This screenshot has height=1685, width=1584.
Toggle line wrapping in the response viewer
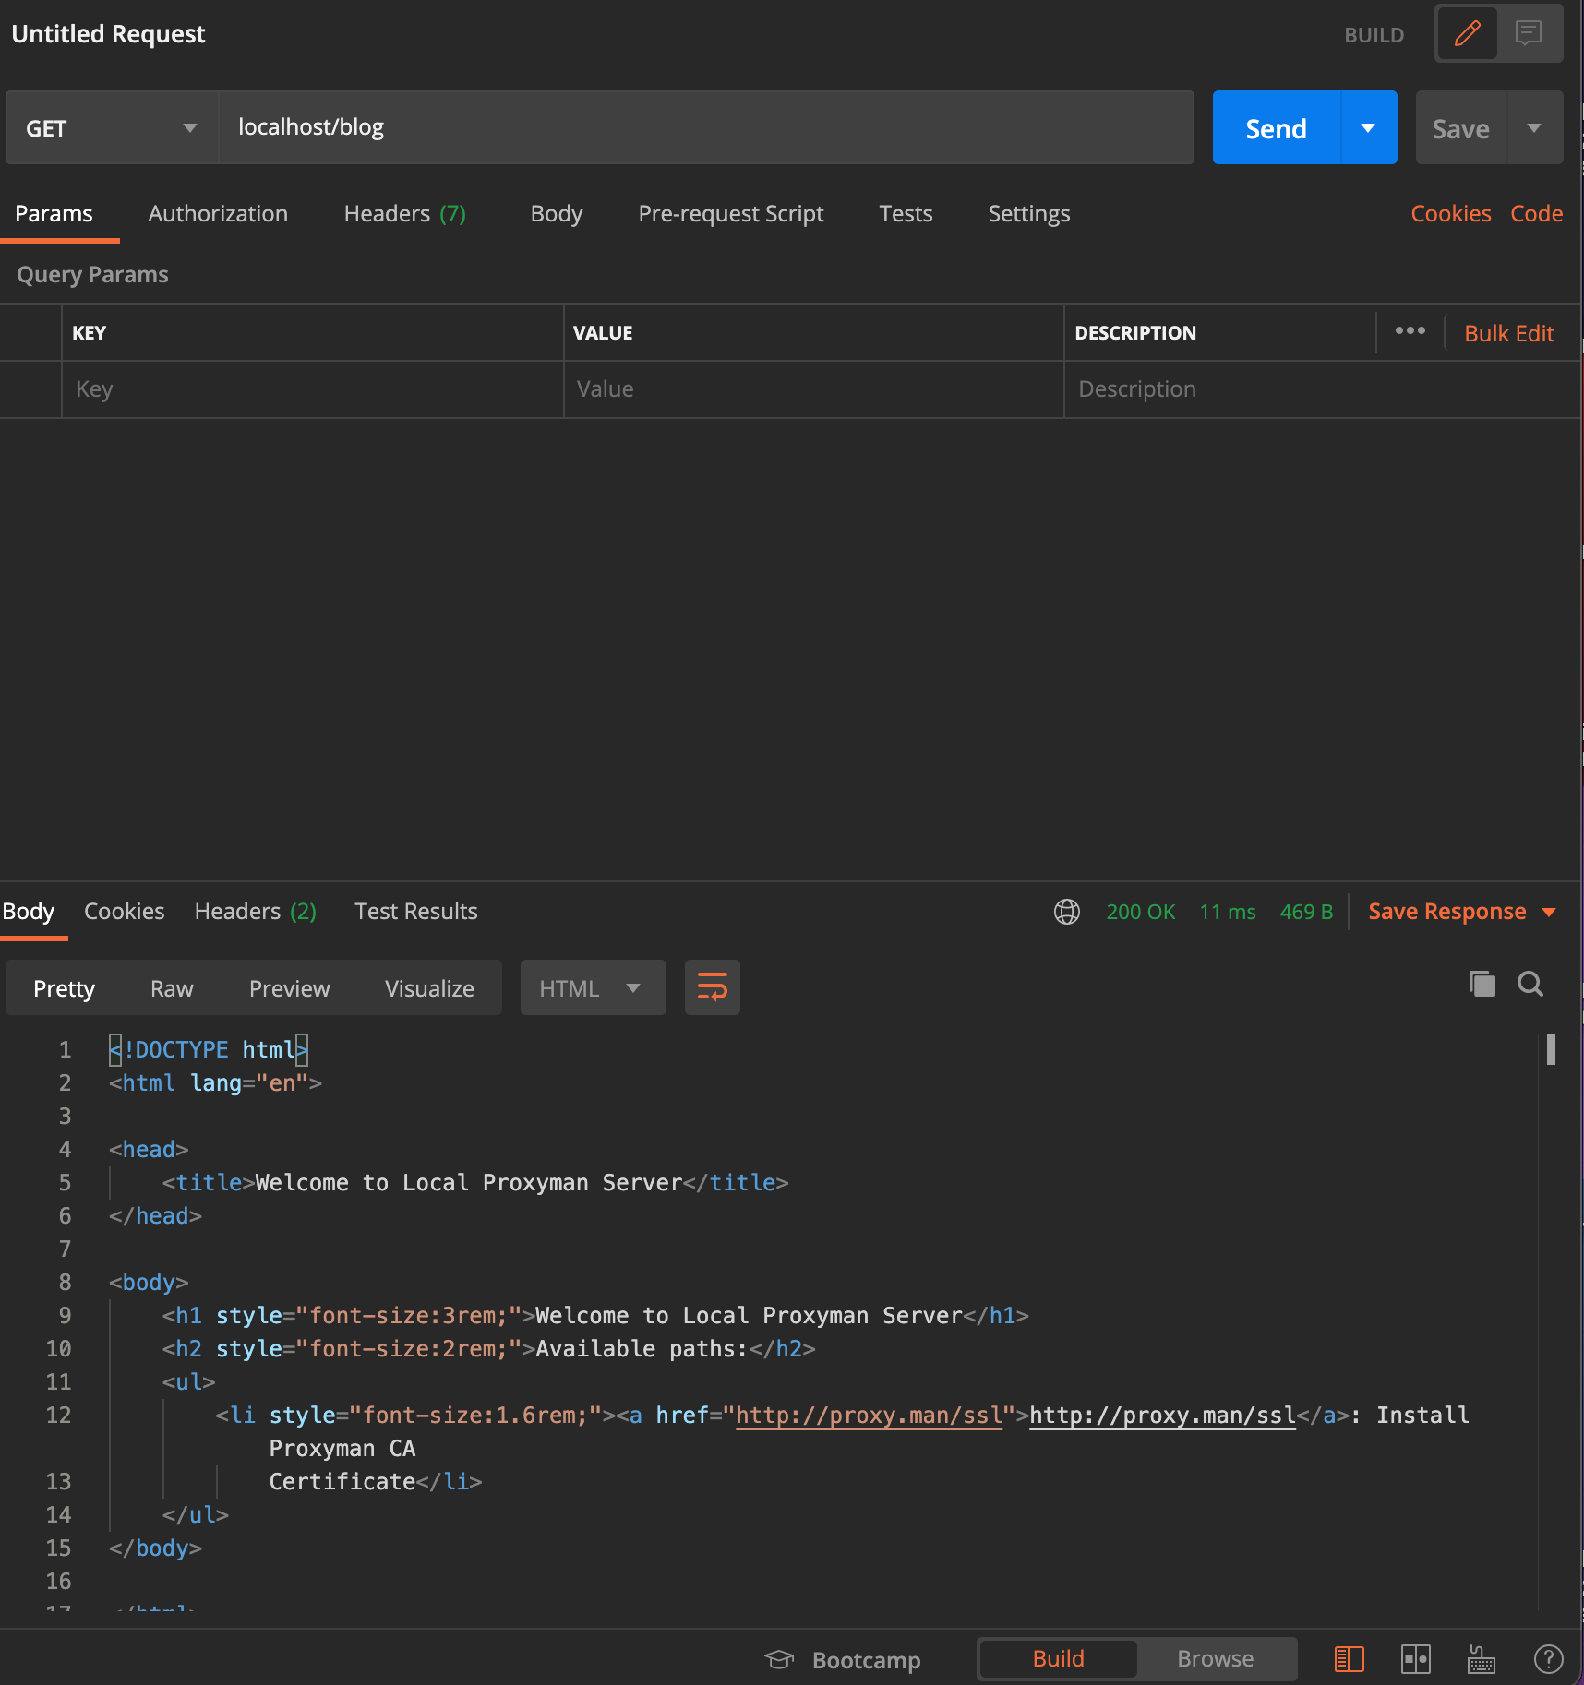click(712, 987)
